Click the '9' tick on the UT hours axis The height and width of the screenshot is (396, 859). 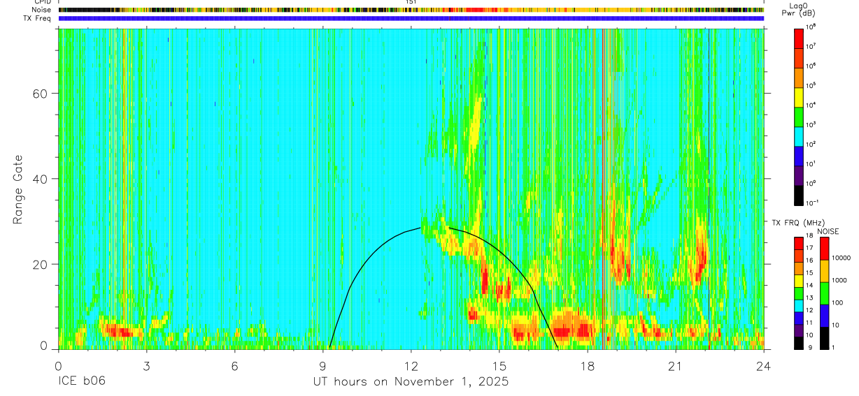pos(322,367)
